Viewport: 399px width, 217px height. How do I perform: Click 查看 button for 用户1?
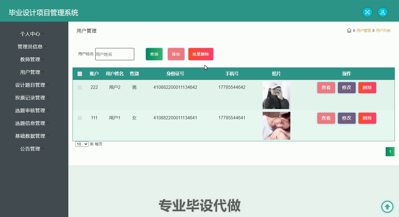coord(326,118)
